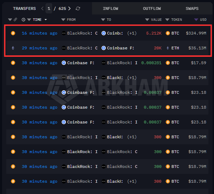Click BlackRock logo in 16 minutes row sender
The width and height of the screenshot is (214, 194).
[64, 33]
